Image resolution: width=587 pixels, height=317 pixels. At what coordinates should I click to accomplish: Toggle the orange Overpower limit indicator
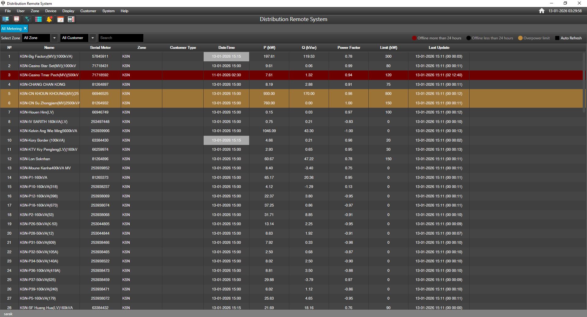[520, 38]
